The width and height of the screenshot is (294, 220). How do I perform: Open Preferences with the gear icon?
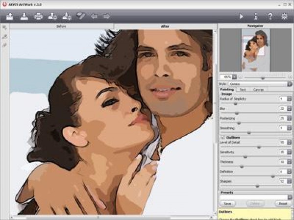(285, 16)
